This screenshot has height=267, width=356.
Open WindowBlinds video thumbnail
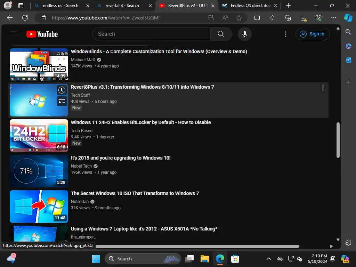click(x=39, y=64)
